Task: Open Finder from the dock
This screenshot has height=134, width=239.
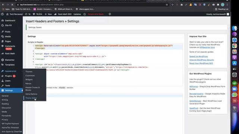Action: (x=235, y=28)
